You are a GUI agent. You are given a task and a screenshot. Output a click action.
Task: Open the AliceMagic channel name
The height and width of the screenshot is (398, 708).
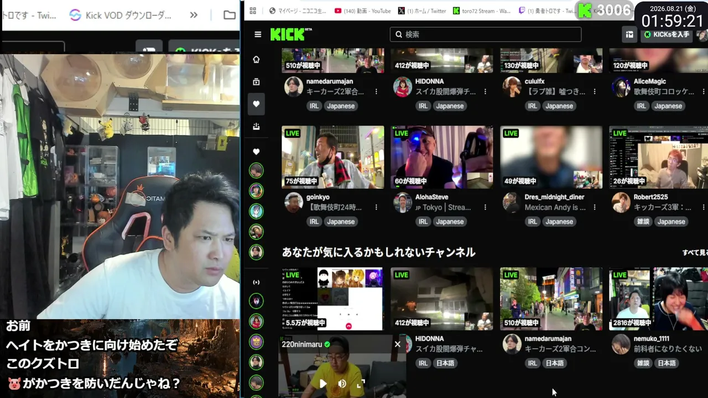[x=650, y=81]
